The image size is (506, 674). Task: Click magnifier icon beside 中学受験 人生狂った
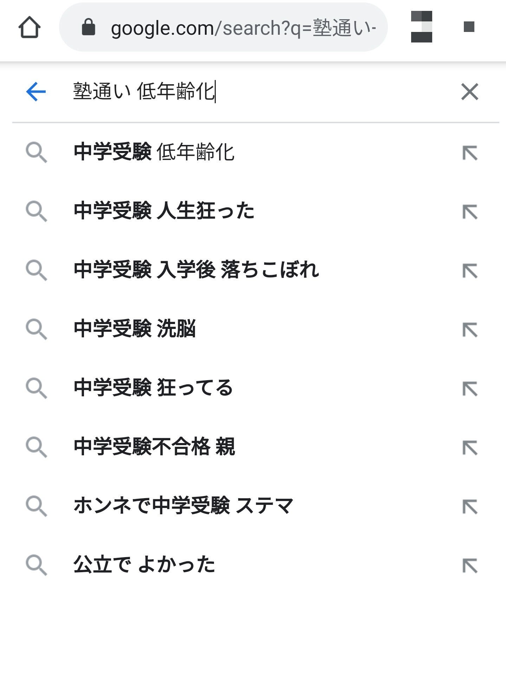point(36,211)
